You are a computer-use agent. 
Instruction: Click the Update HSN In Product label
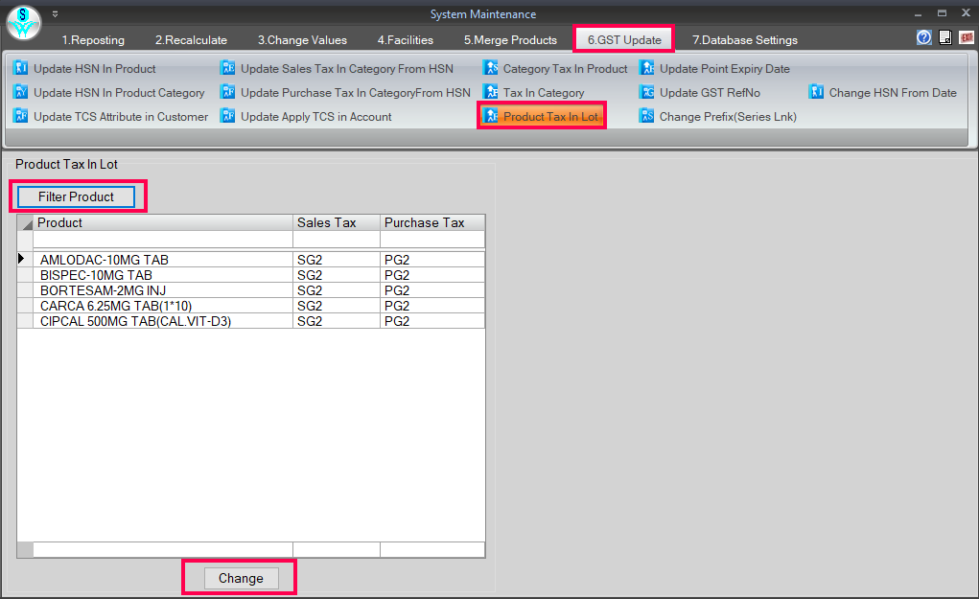coord(94,69)
